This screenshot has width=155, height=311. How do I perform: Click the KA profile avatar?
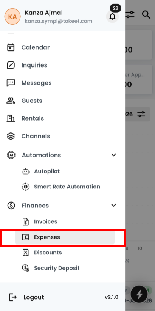12,16
